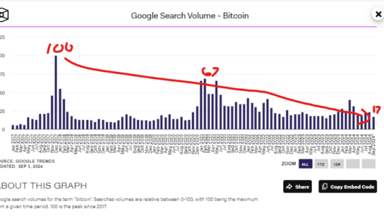
Task: Click the bar under the red 67 annotation
Action: tap(205, 104)
